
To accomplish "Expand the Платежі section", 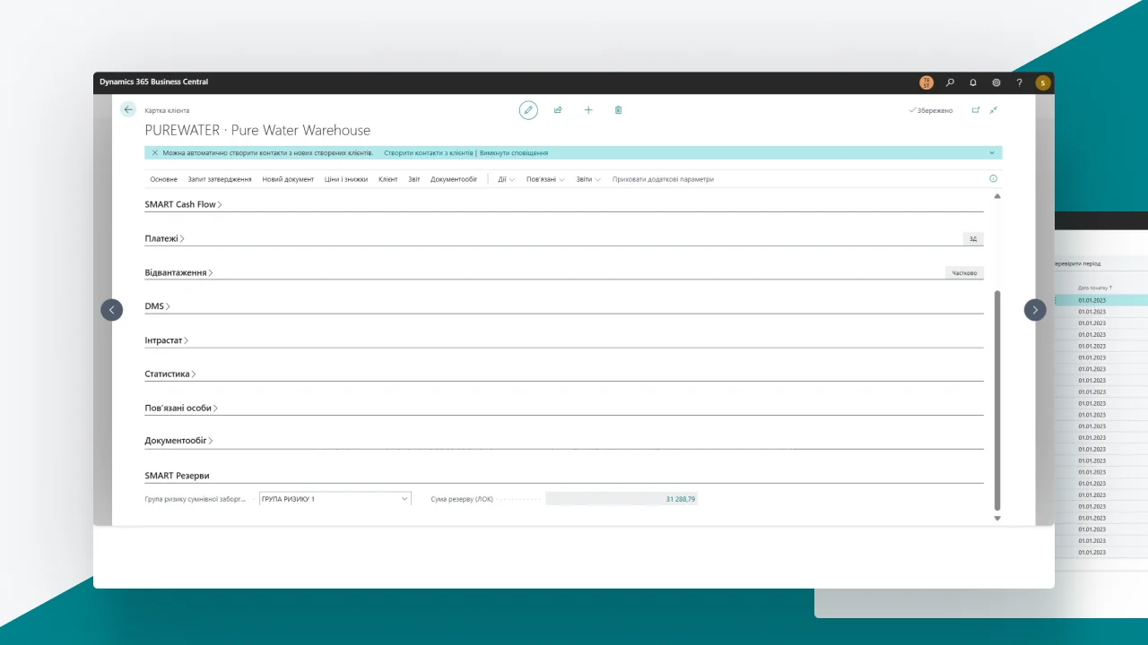I will click(164, 238).
